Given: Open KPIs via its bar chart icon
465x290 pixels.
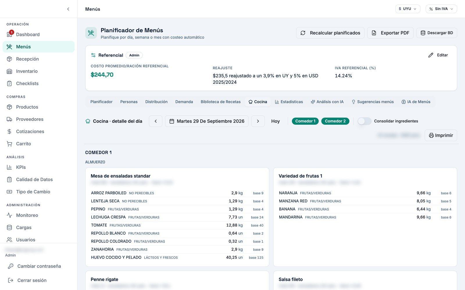Looking at the screenshot, I should [10, 167].
